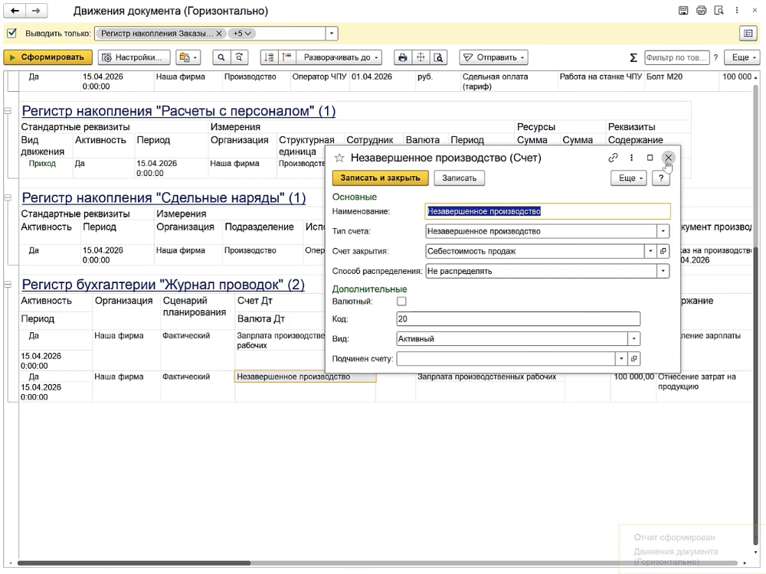This screenshot has height=574, width=766.
Task: Click the "Записать и закрыть" button
Action: pyautogui.click(x=380, y=178)
